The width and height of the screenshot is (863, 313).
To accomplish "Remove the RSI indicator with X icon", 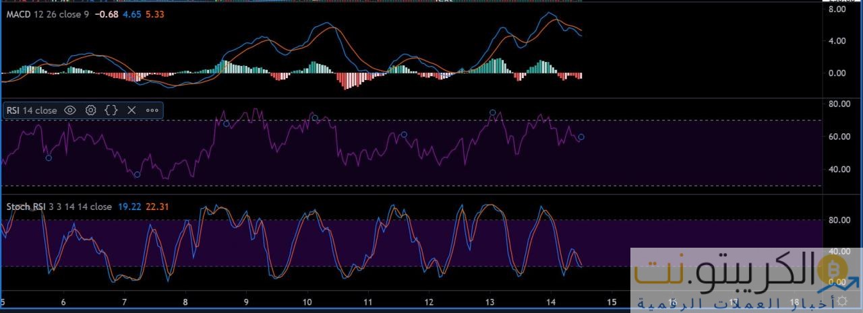I will pos(131,110).
